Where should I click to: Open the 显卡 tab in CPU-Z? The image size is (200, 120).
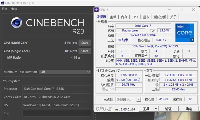tap(146, 17)
